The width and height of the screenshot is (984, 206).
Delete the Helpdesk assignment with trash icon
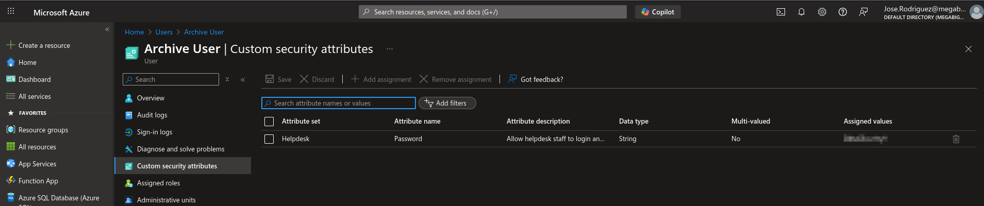point(956,139)
